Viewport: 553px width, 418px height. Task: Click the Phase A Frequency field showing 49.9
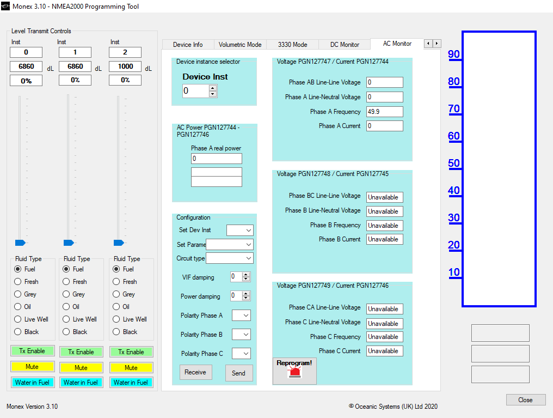point(385,112)
